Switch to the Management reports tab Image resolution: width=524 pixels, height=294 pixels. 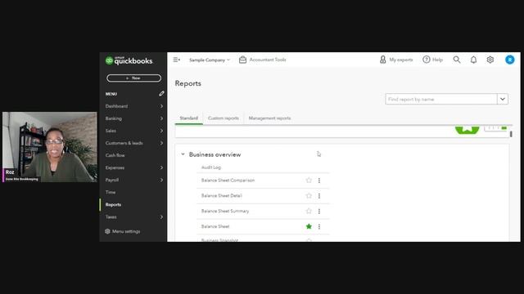pyautogui.click(x=269, y=118)
